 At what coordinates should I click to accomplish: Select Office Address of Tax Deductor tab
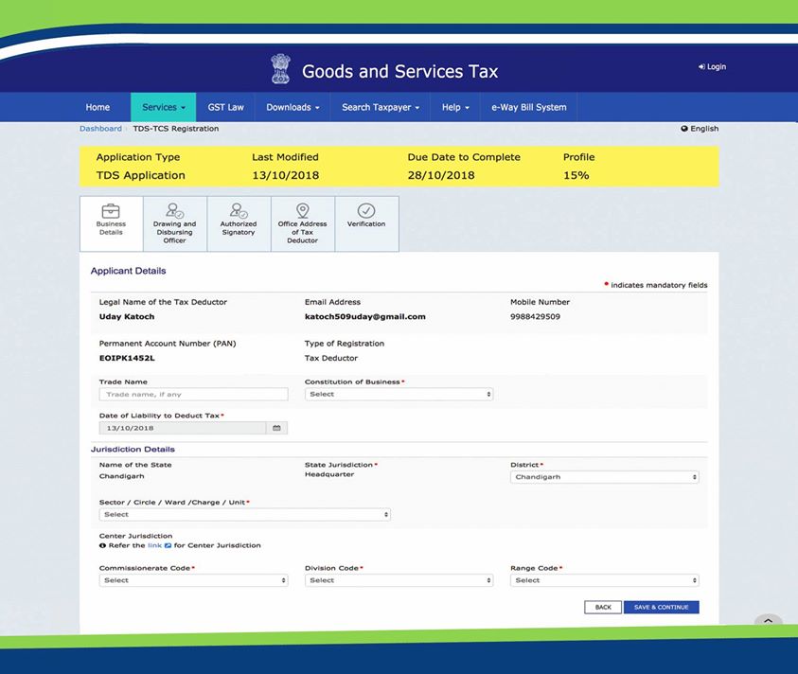click(x=303, y=224)
